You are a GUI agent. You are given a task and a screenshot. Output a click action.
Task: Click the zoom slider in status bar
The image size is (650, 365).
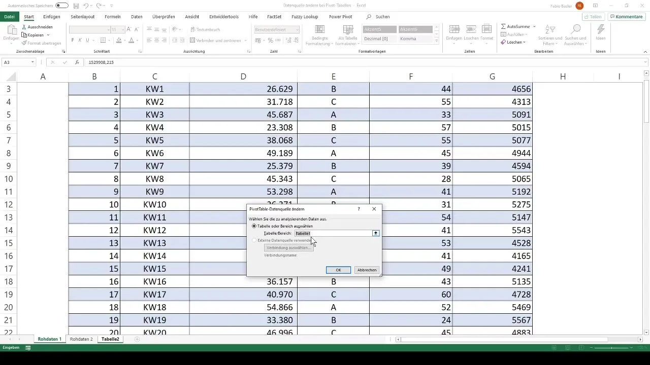[x=612, y=348]
